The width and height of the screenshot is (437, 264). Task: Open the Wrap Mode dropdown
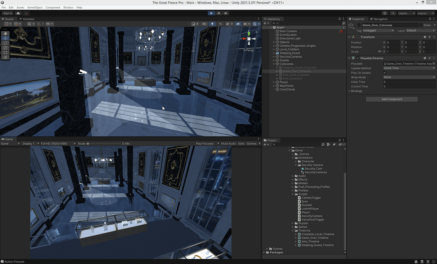coord(409,77)
